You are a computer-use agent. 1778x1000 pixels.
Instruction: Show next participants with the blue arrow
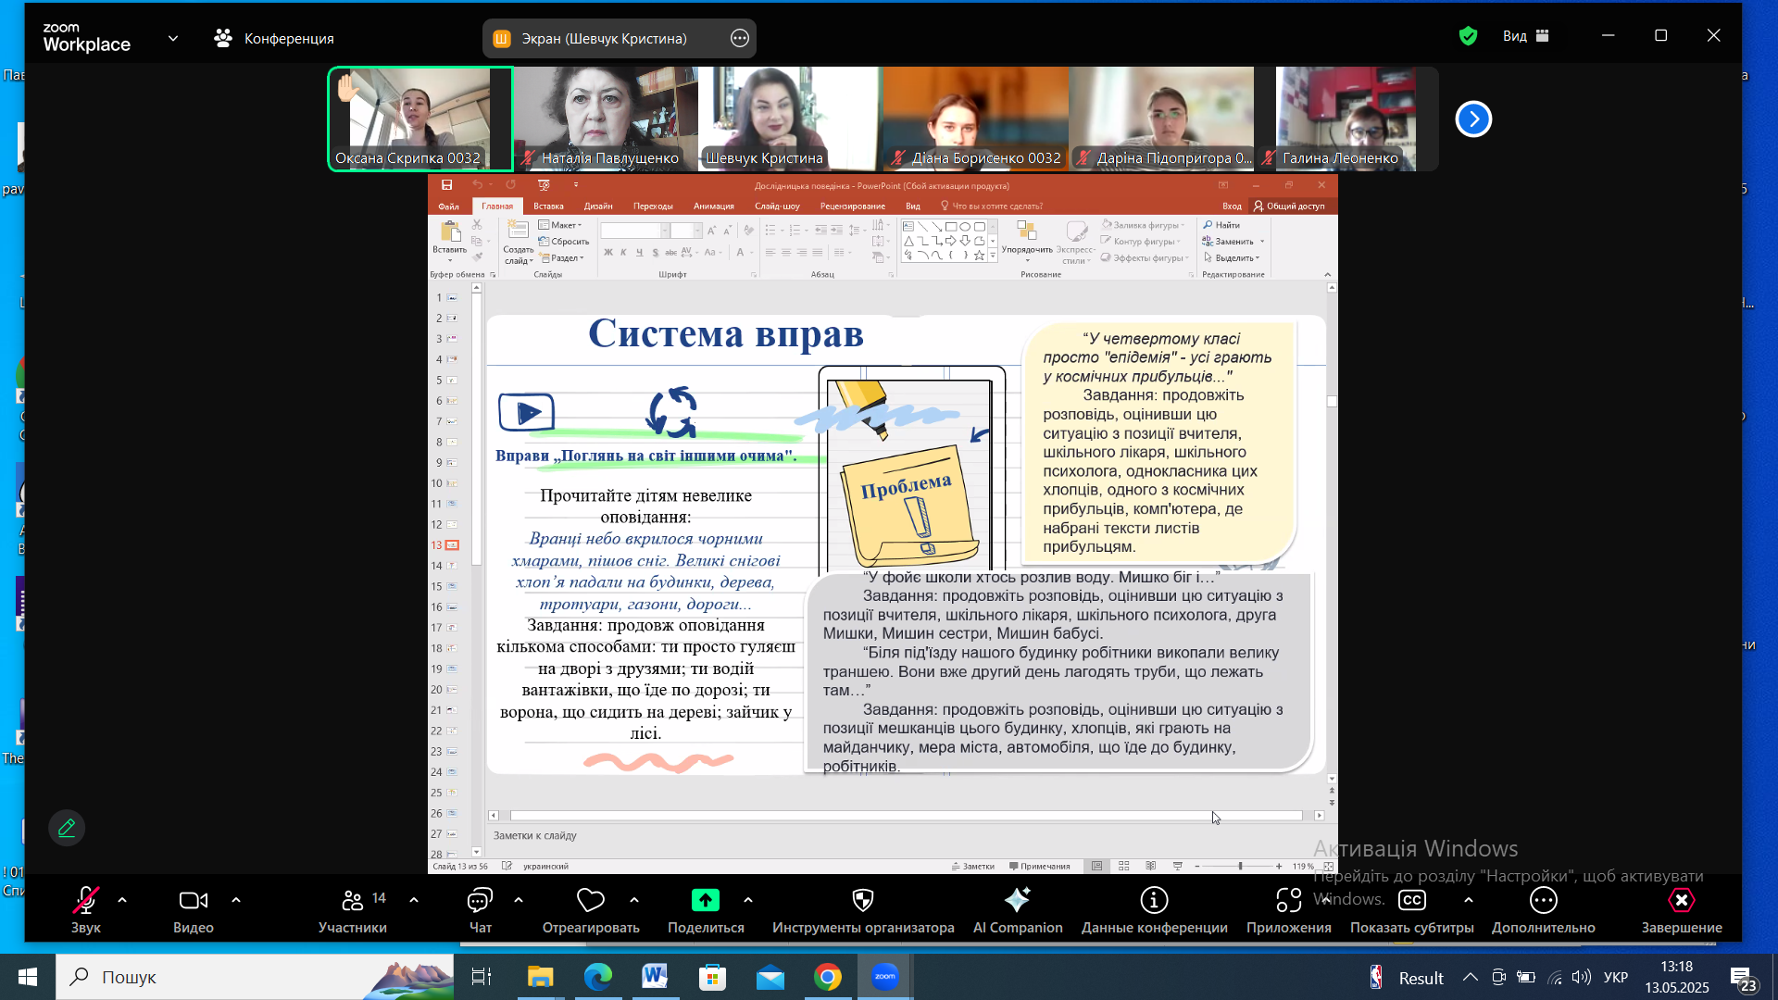pos(1473,119)
